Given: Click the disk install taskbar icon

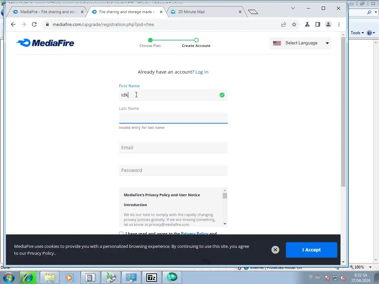Looking at the screenshot, I should [111, 278].
